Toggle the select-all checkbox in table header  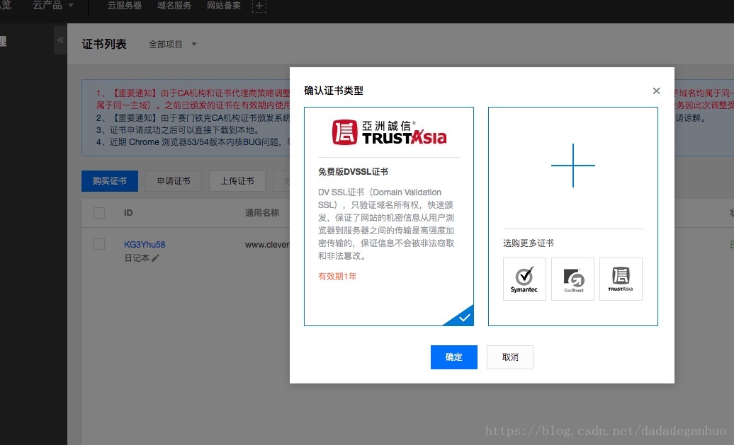[x=99, y=213]
